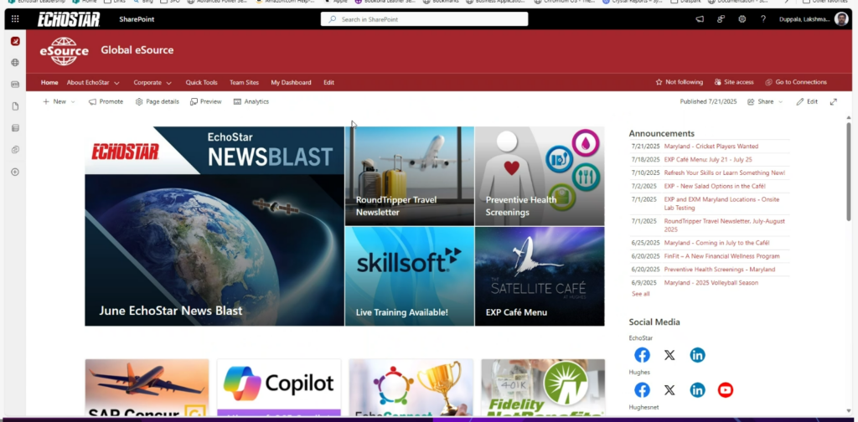Image resolution: width=858 pixels, height=422 pixels.
Task: Click See all under Announcements
Action: [x=640, y=294]
